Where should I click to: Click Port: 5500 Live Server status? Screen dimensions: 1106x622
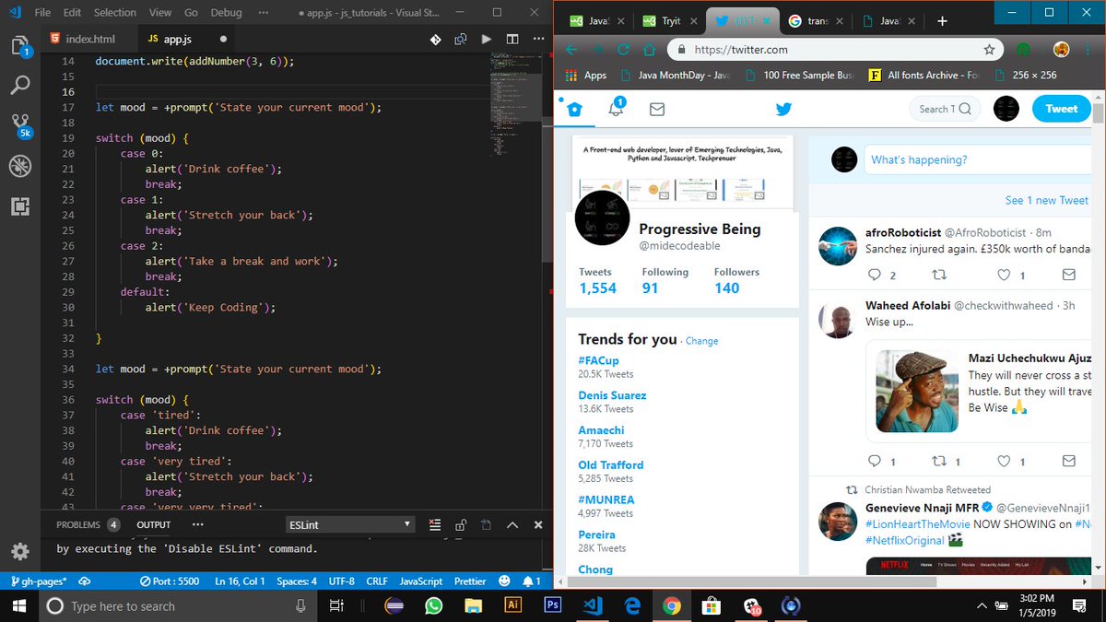pos(170,581)
